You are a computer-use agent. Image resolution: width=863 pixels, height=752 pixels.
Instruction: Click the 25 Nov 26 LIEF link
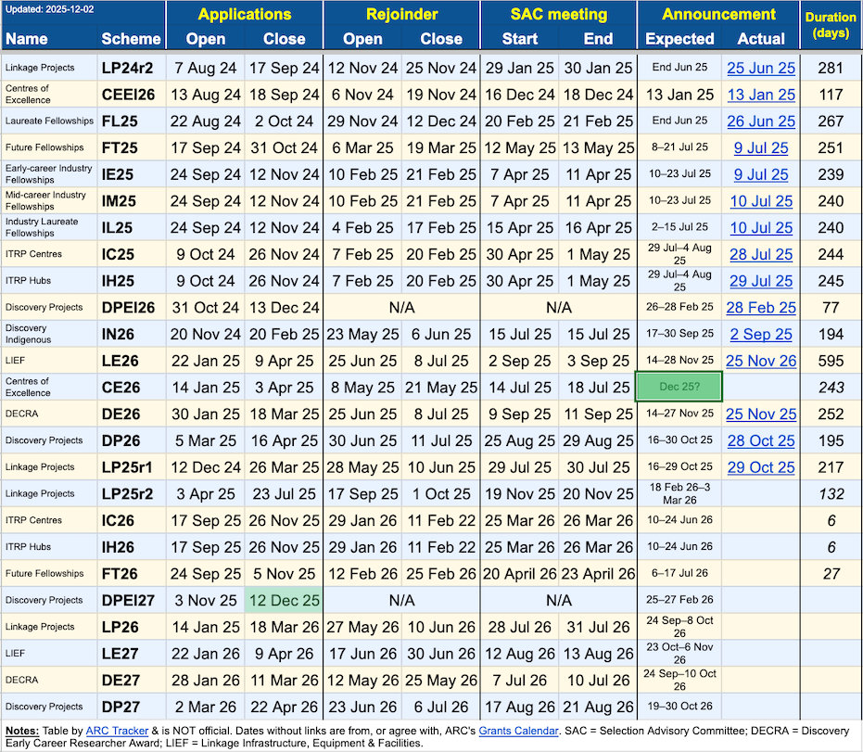760,361
